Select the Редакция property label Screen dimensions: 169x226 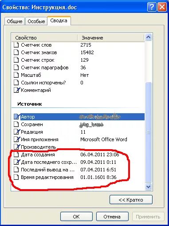pos(32,132)
